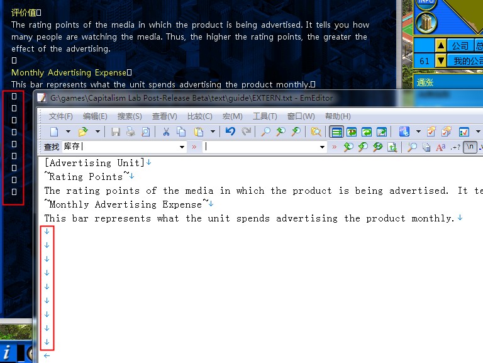Expand the Paste dropdown arrow

click(x=213, y=131)
